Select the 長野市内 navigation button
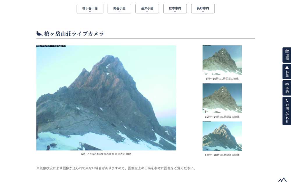Screen dimensions: 291x182 (x=203, y=8)
